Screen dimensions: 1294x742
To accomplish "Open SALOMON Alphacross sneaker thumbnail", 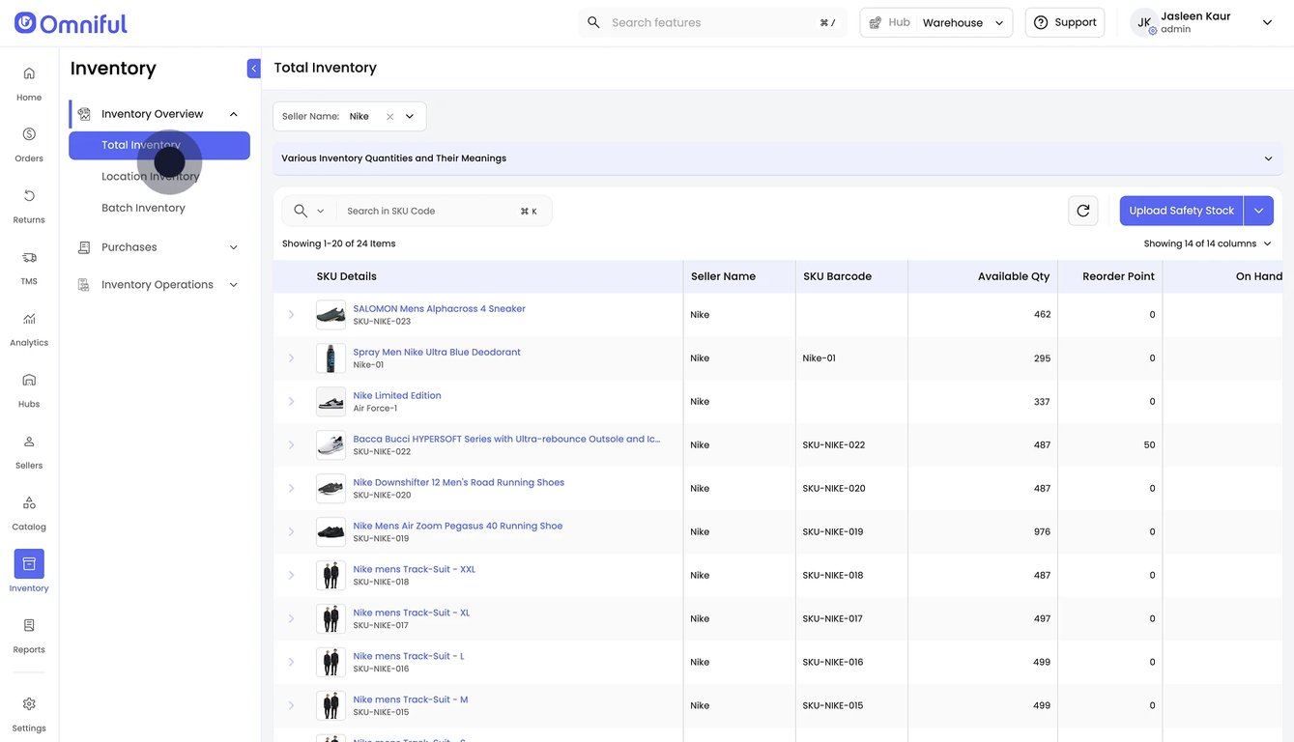I will [331, 315].
